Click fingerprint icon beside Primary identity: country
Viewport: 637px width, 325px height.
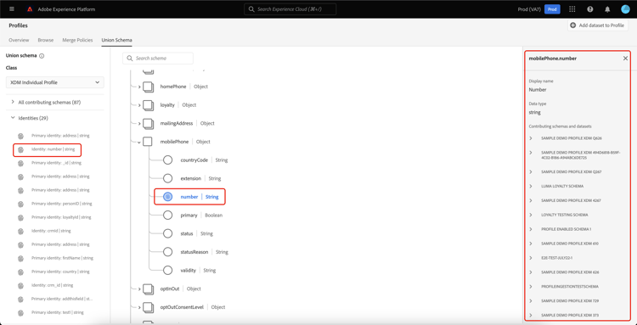20,272
